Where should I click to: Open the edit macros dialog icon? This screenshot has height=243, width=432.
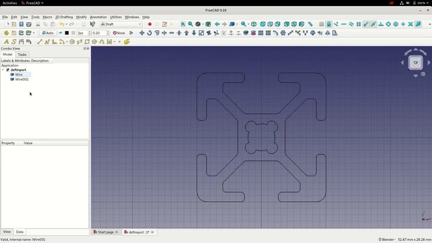point(165,24)
